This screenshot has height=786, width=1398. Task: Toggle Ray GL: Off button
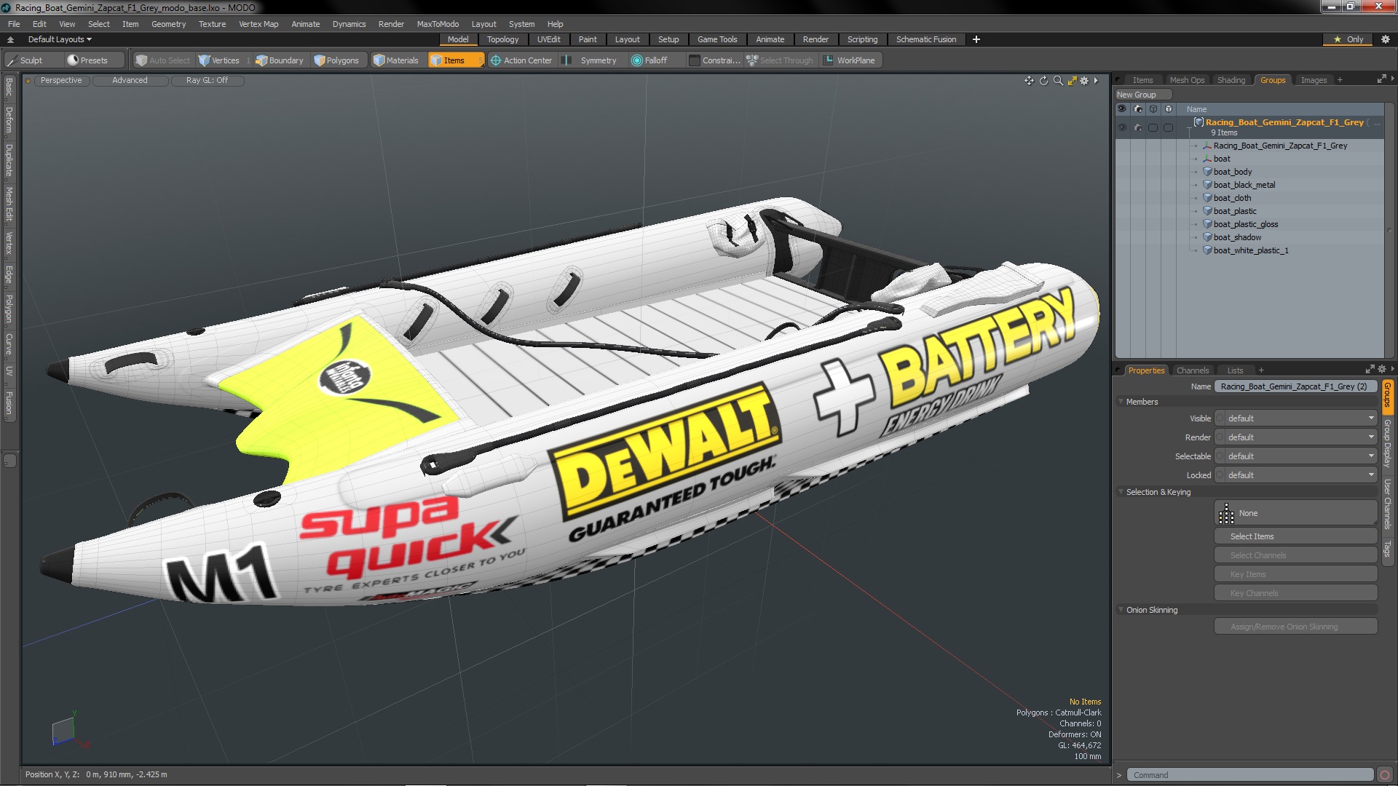pos(207,81)
